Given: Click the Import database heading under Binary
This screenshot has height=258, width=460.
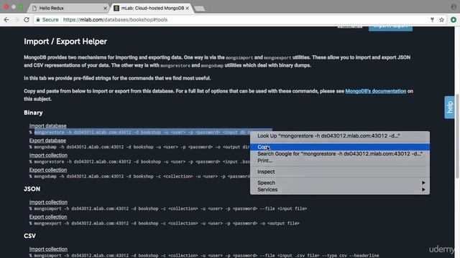Looking at the screenshot, I should [47, 126].
